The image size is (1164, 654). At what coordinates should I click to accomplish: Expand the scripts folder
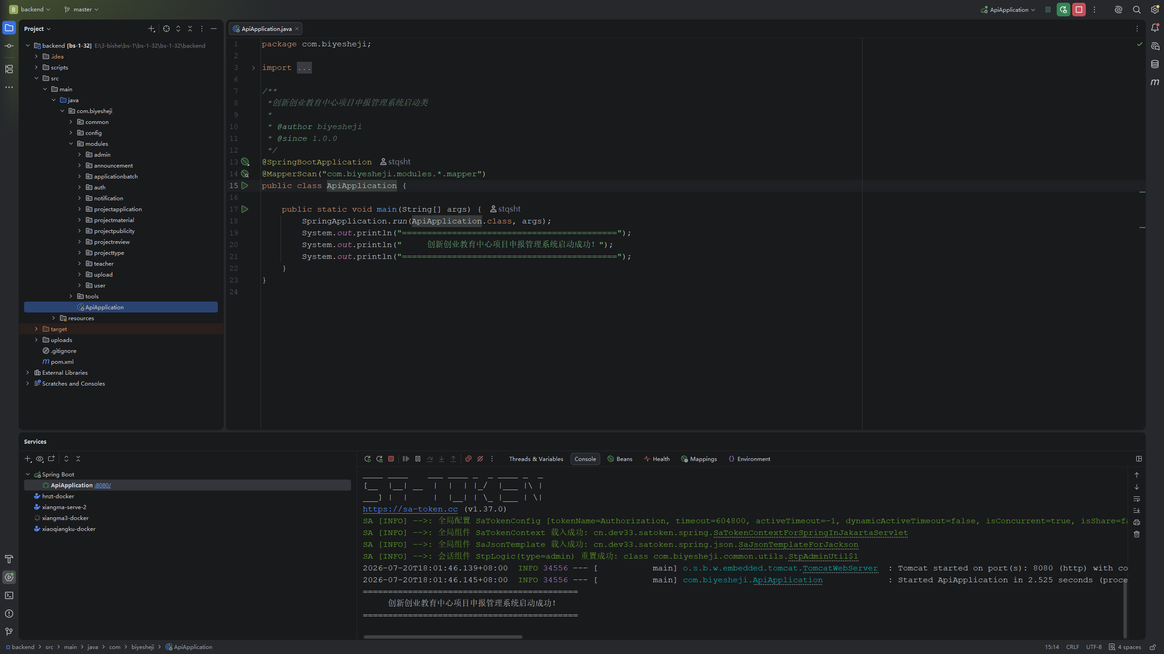[36, 67]
